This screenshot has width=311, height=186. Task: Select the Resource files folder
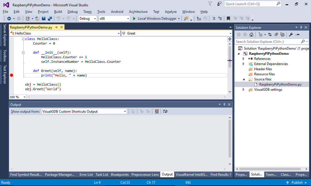pos(264,74)
